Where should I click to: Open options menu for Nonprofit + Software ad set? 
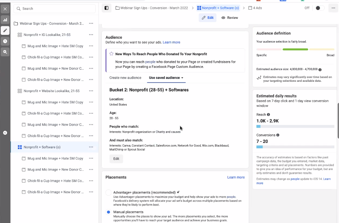(91, 147)
